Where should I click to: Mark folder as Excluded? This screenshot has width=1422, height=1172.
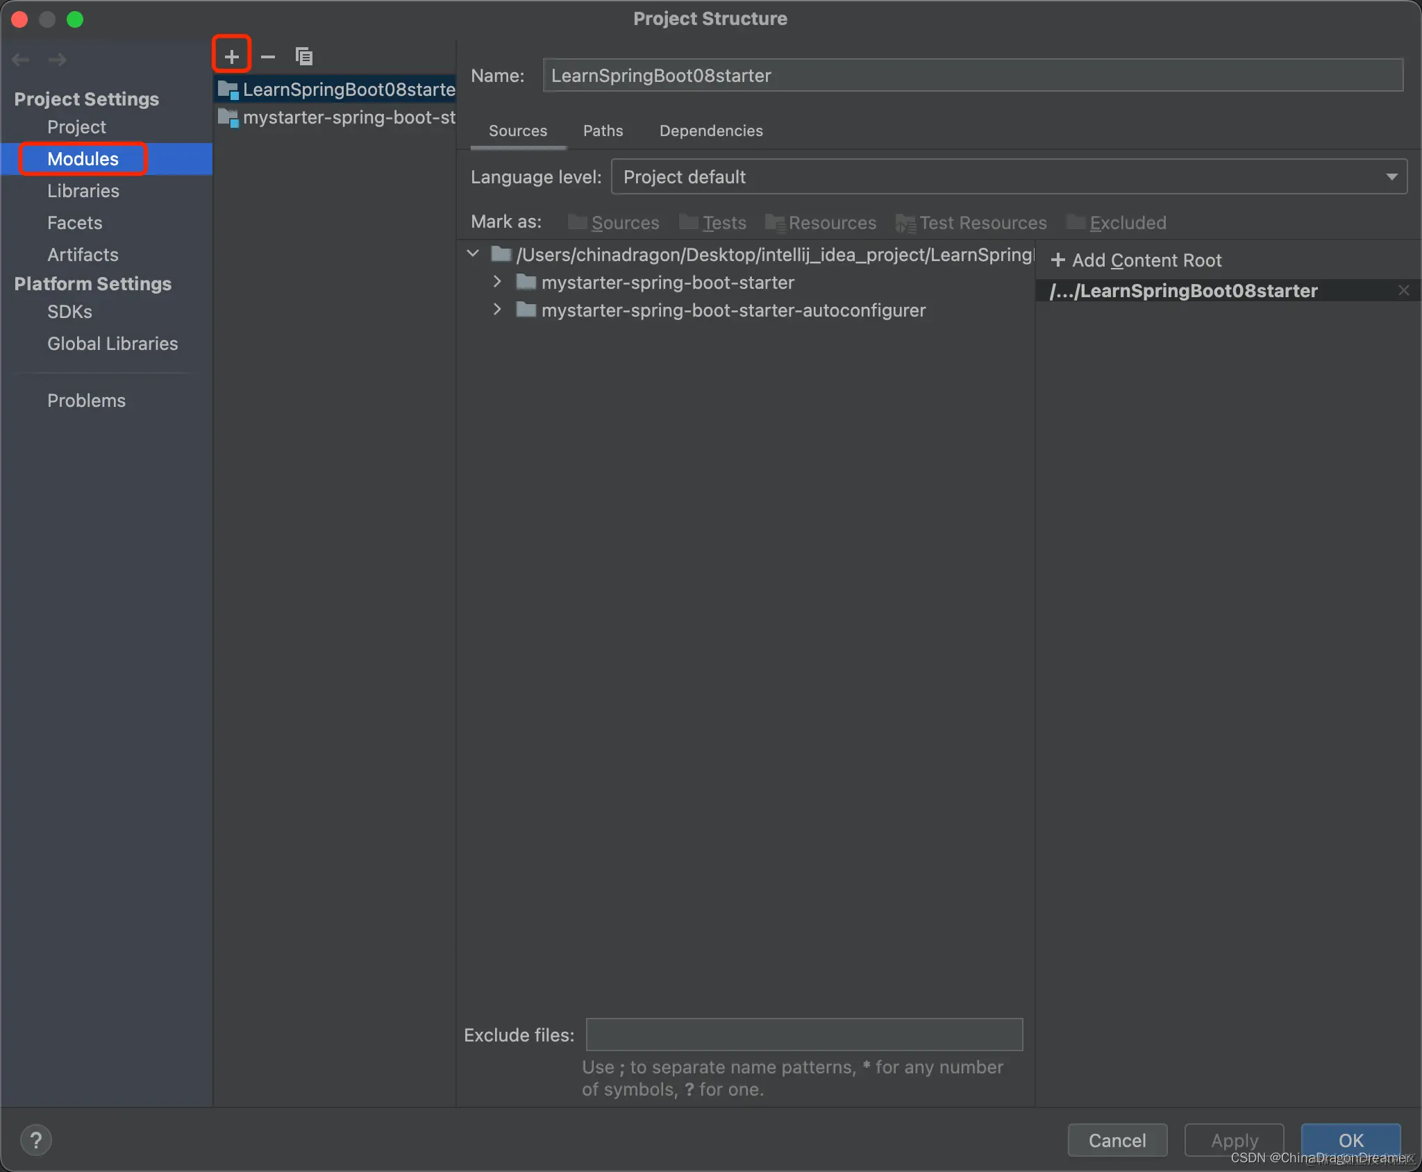(1116, 223)
